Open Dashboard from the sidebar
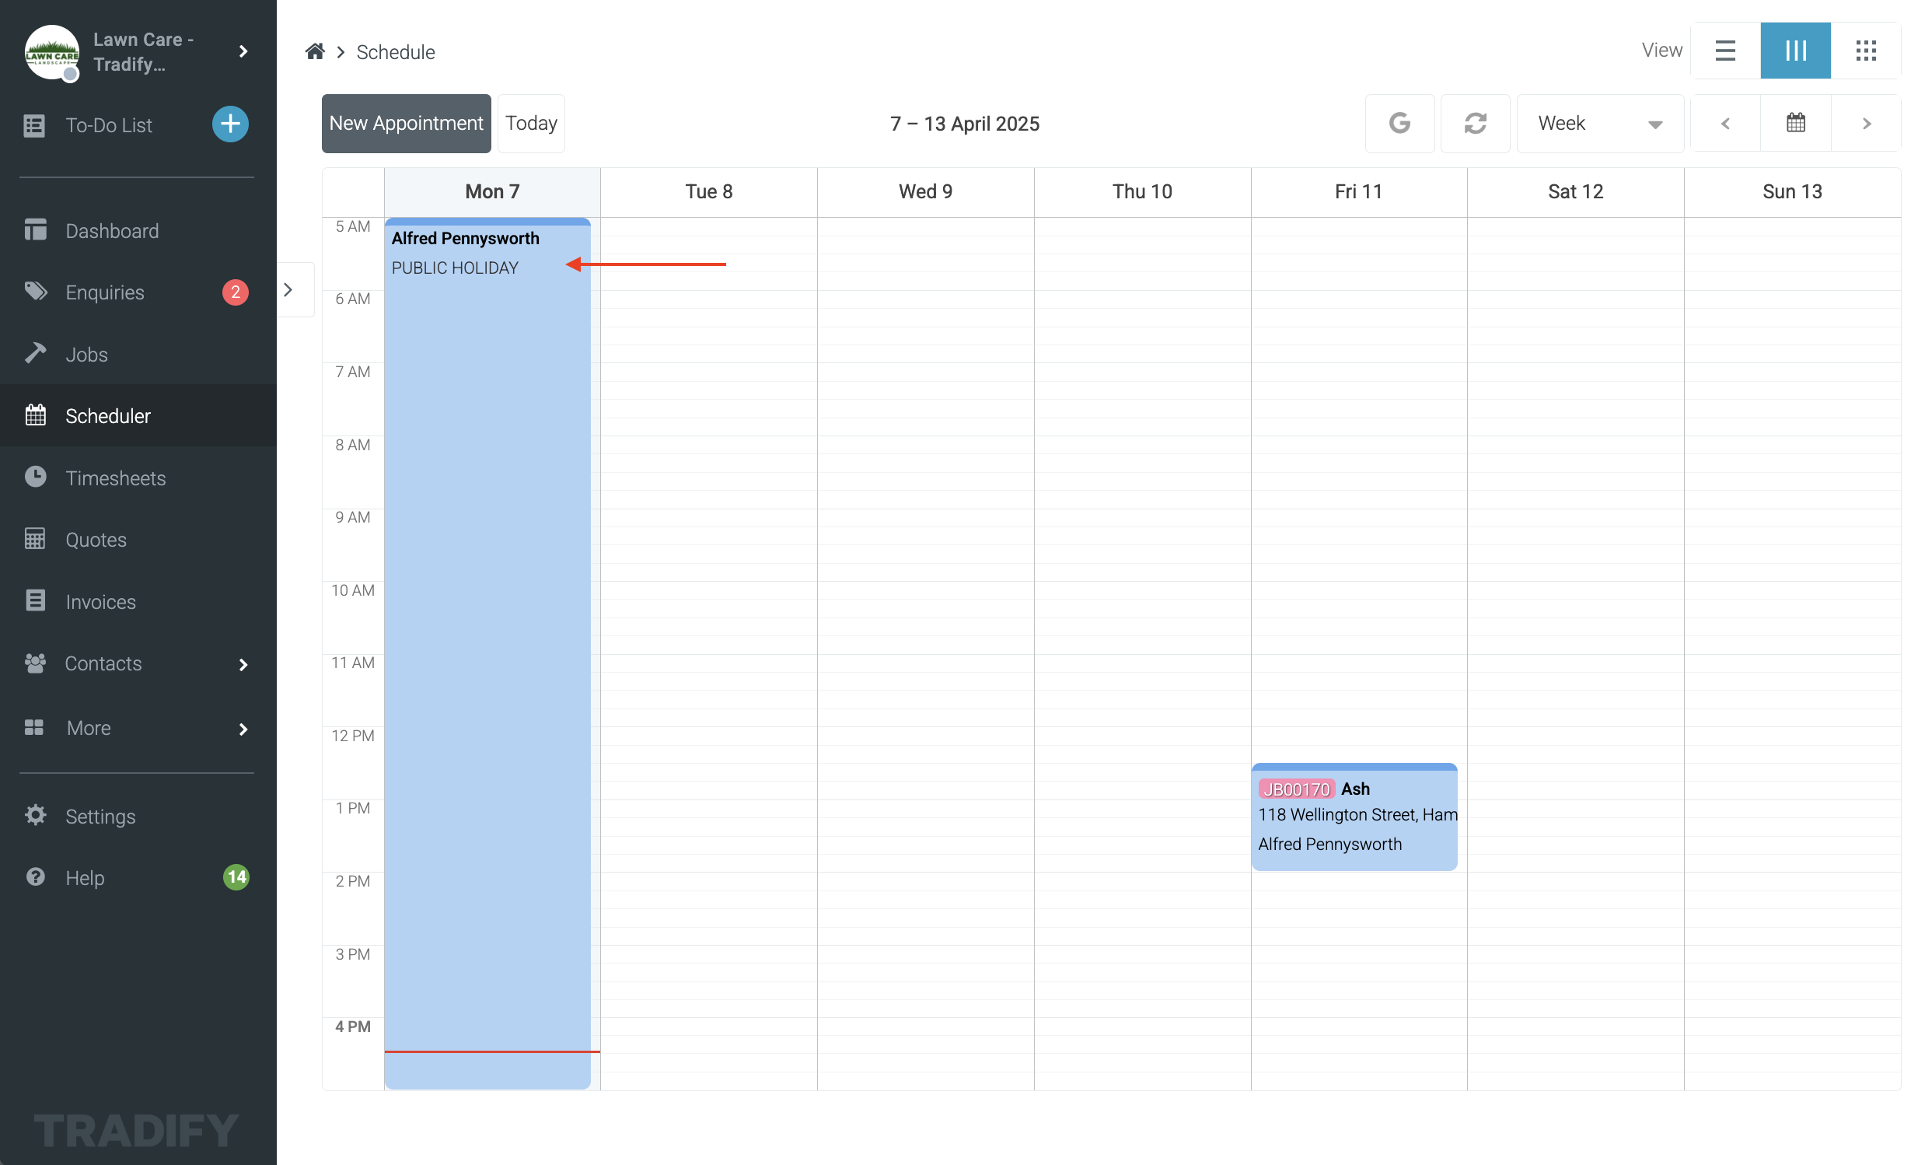1925x1165 pixels. (x=138, y=230)
